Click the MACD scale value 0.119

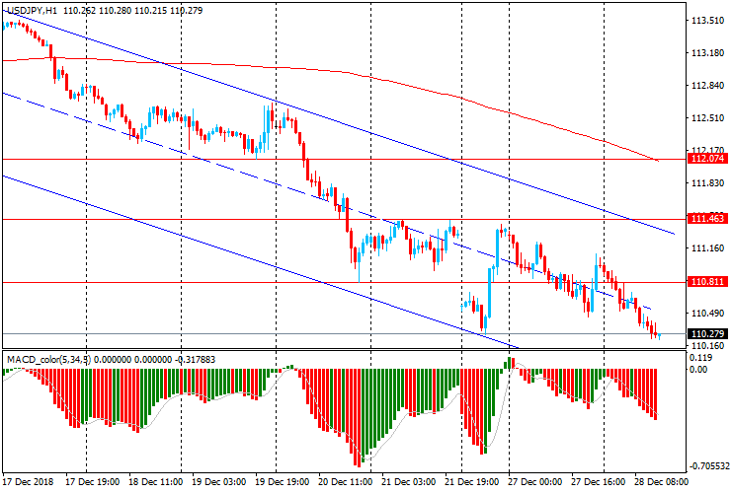[702, 358]
